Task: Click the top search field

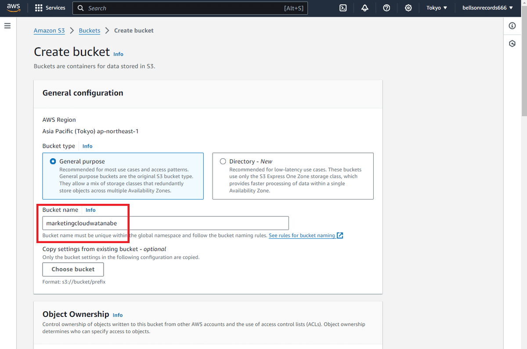Action: 190,8
